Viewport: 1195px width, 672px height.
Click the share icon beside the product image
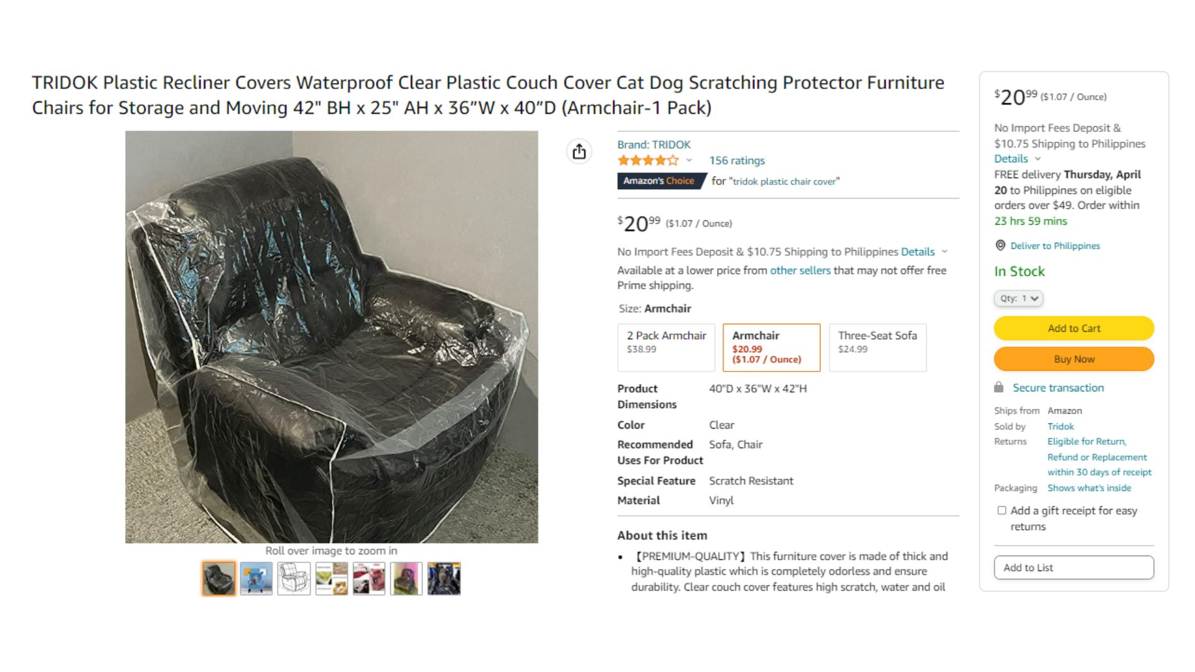click(579, 151)
